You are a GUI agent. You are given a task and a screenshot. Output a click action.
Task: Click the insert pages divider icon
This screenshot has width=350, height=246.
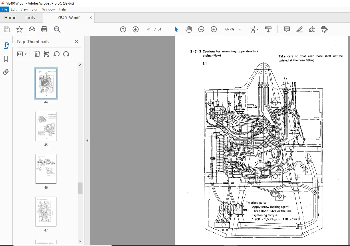[47, 54]
